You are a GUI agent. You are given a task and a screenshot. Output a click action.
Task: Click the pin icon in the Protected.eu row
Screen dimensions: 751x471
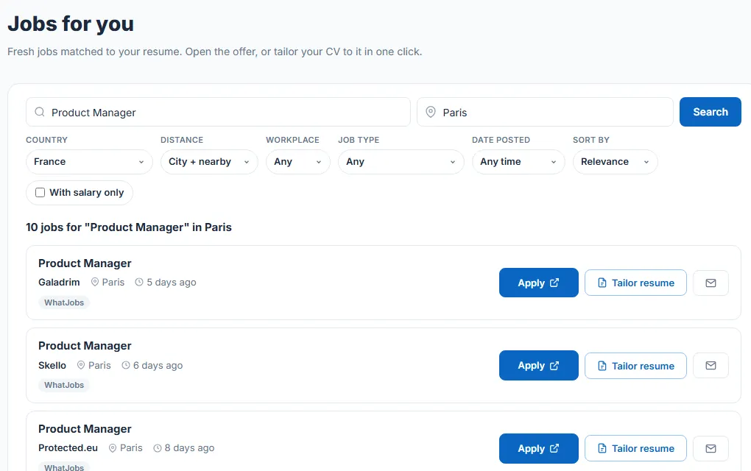pos(113,448)
